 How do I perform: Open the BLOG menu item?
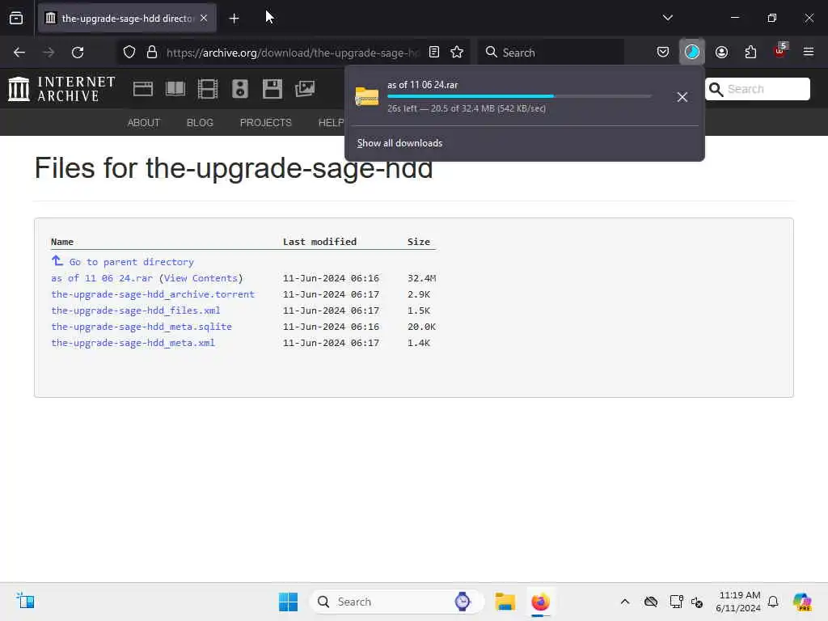pos(200,123)
